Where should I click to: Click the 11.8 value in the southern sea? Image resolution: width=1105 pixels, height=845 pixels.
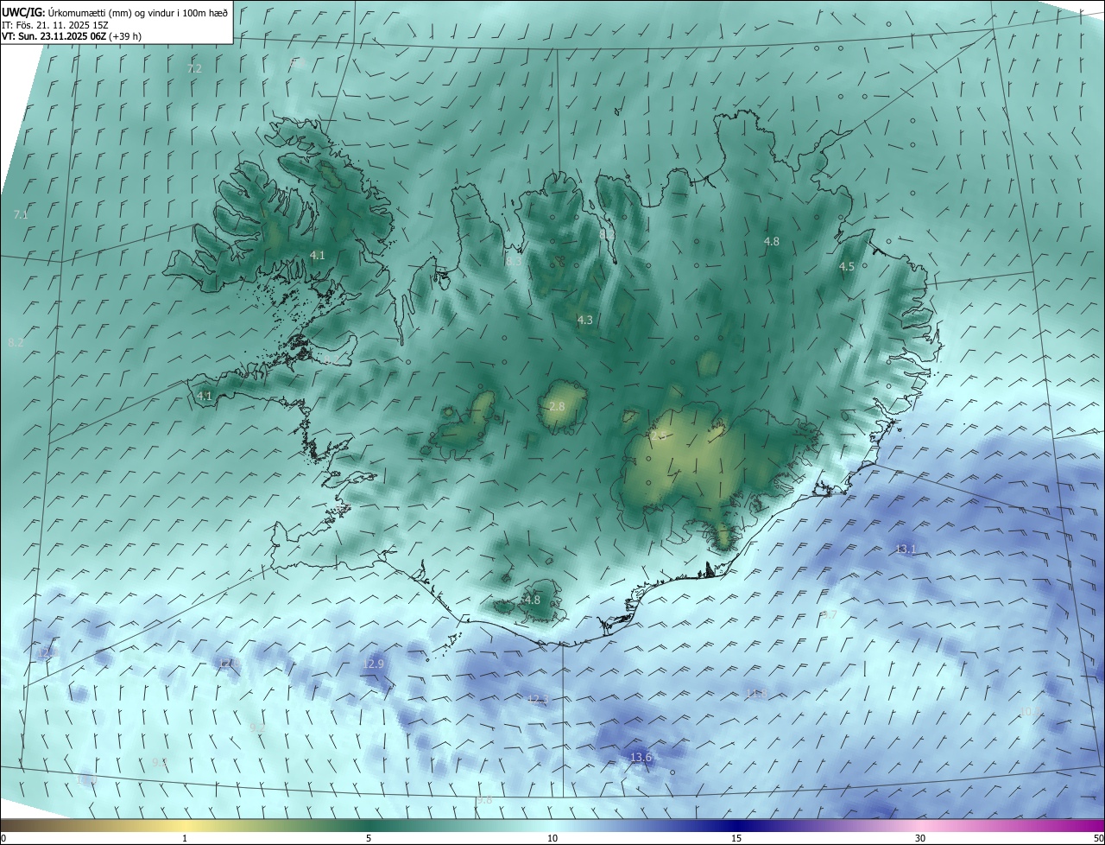[x=757, y=694]
